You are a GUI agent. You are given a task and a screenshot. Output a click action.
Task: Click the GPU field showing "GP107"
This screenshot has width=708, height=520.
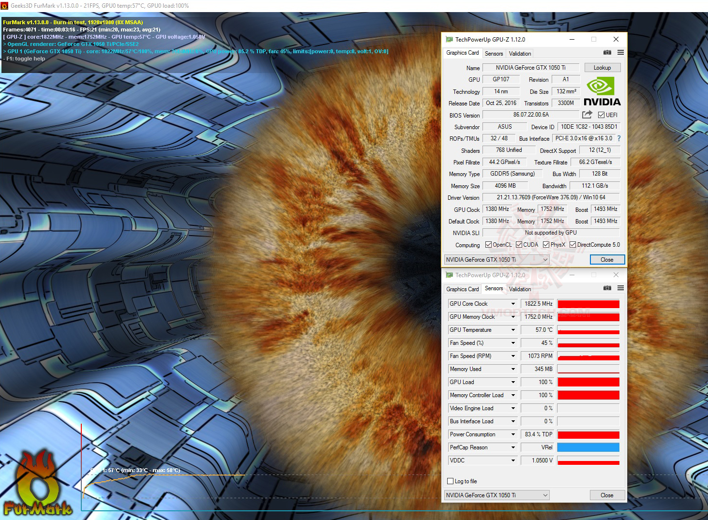pyautogui.click(x=501, y=79)
